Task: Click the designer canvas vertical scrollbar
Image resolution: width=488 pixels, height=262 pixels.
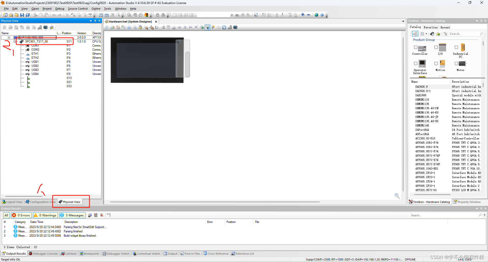Action: point(403,114)
